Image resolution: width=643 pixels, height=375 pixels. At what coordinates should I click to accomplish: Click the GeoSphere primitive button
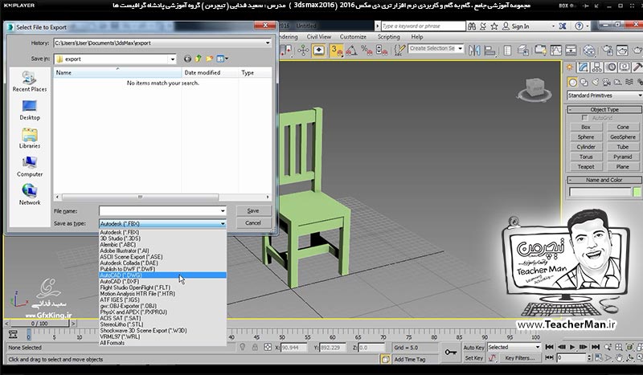coord(622,137)
